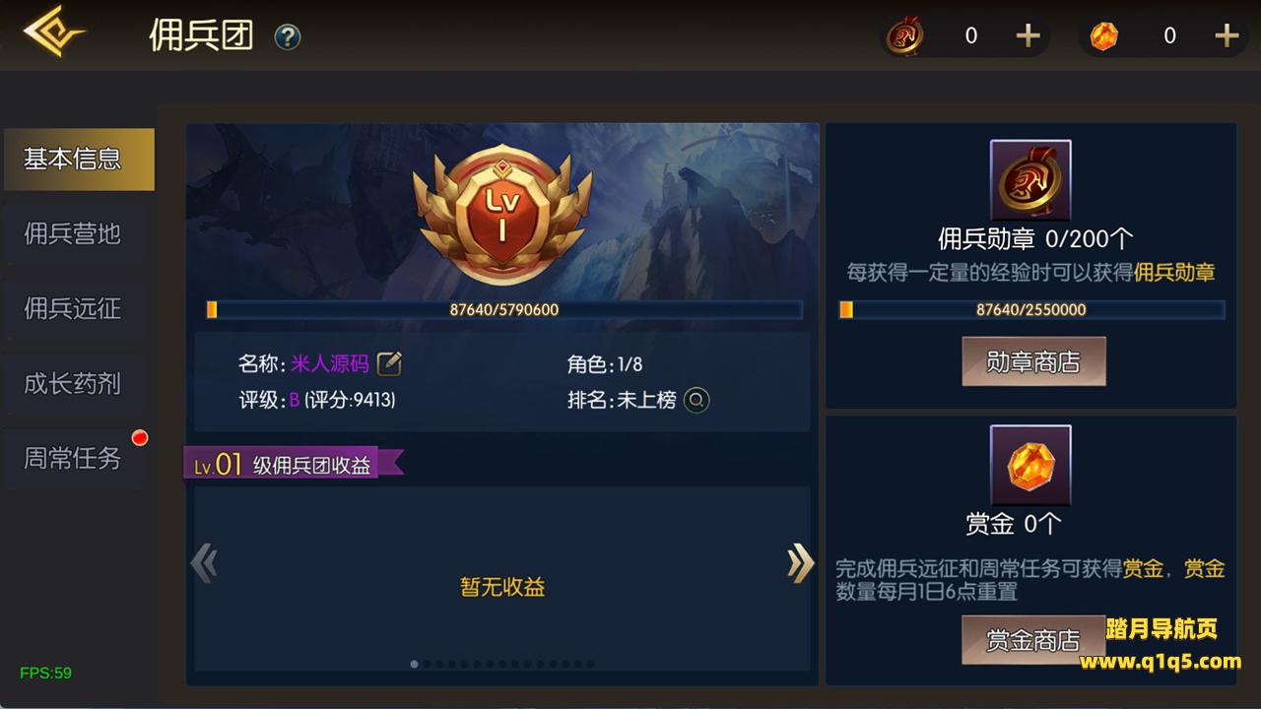This screenshot has width=1261, height=709.
Task: Switch to 佣兵营地 tab
Action: click(x=73, y=233)
